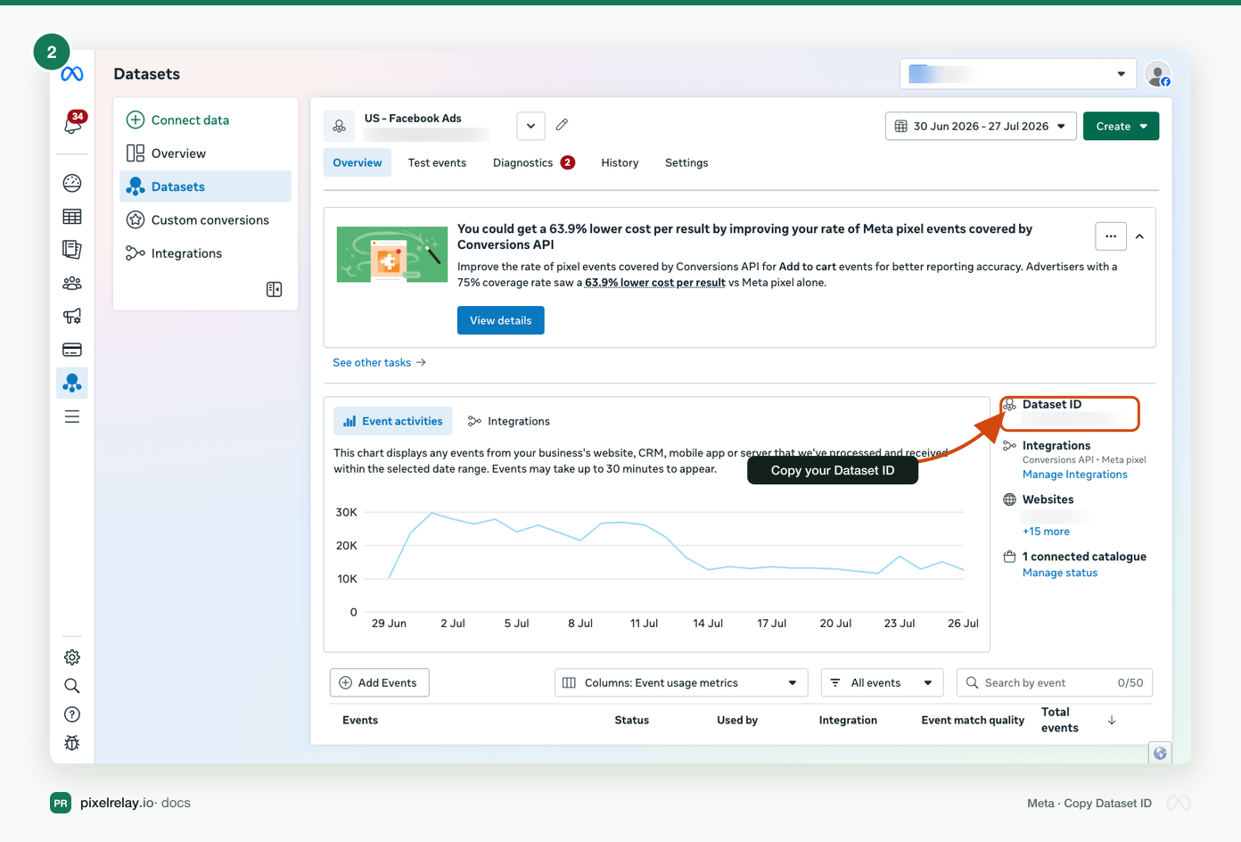Click the pencil edit dataset name icon
The width and height of the screenshot is (1241, 842).
[x=562, y=125]
